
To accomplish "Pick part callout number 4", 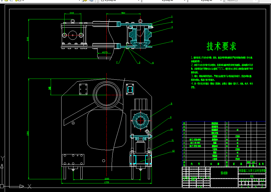I will tap(172, 41).
